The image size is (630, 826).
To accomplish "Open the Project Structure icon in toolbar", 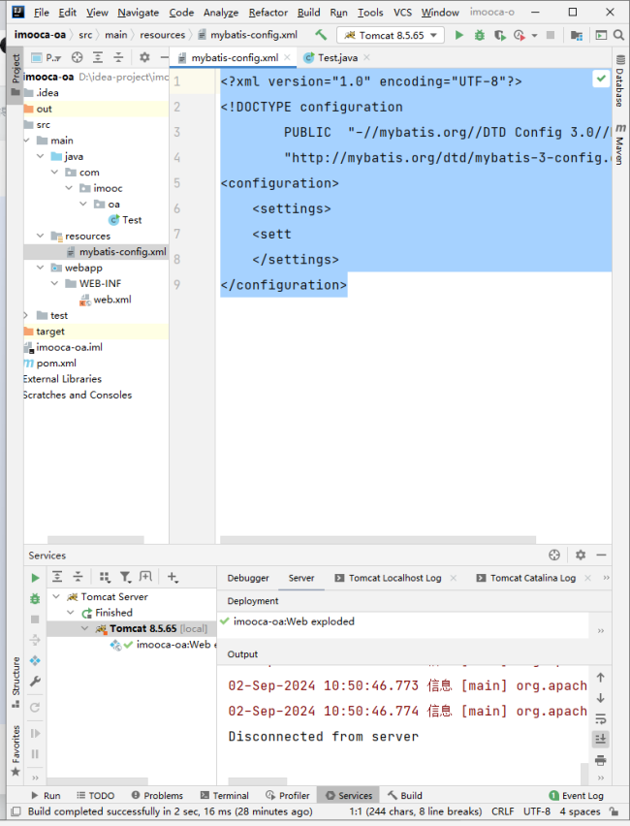I will pos(577,35).
